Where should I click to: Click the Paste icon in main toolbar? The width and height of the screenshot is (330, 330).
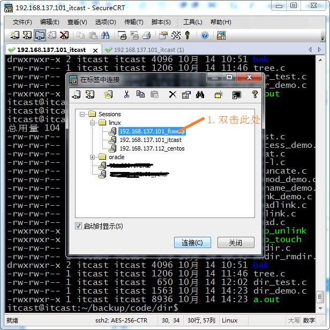(x=93, y=35)
